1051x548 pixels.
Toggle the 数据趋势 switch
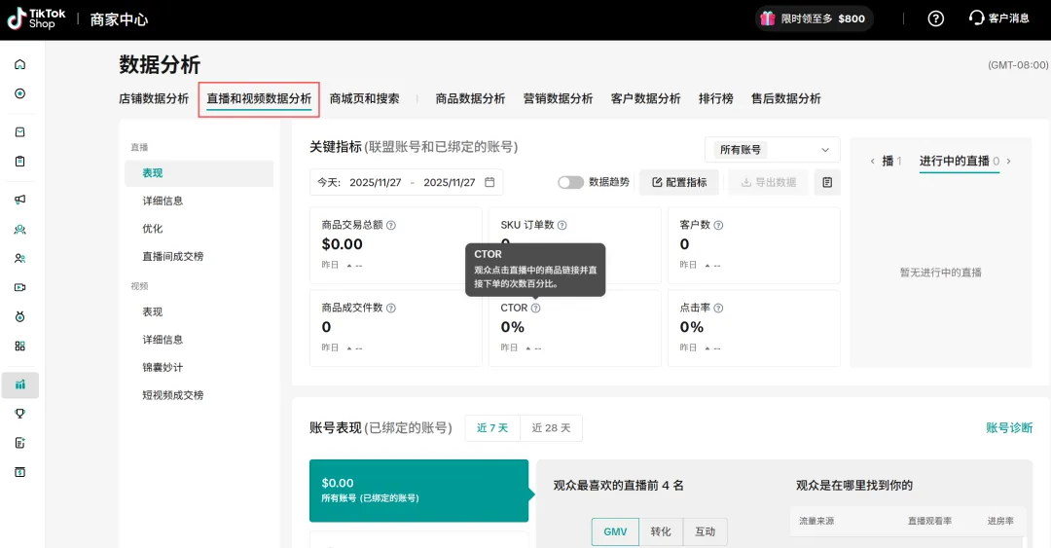coord(570,182)
